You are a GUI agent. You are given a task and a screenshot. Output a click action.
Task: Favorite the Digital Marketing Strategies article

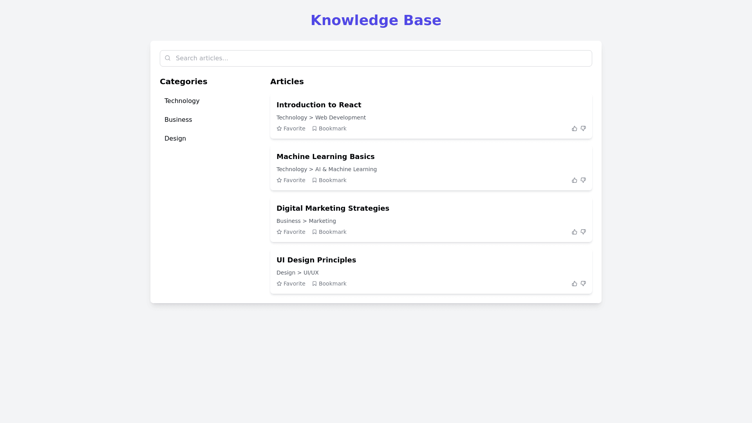click(x=291, y=232)
